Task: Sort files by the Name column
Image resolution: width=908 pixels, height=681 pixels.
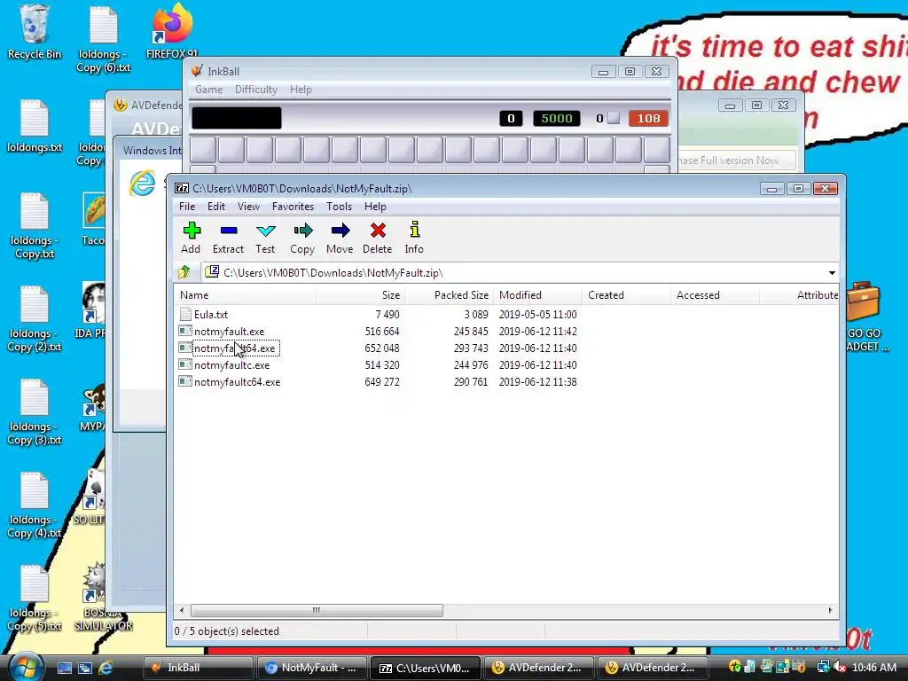Action: pos(245,294)
